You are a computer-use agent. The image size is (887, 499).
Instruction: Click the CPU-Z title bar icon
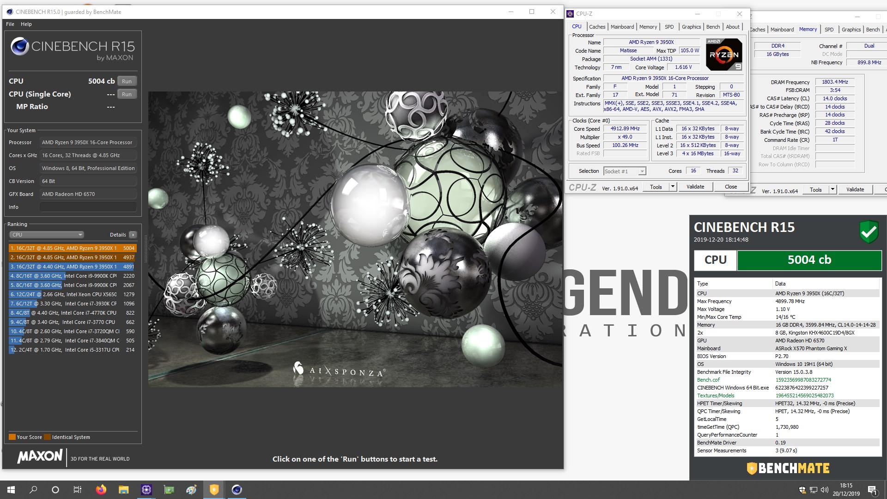coord(571,14)
